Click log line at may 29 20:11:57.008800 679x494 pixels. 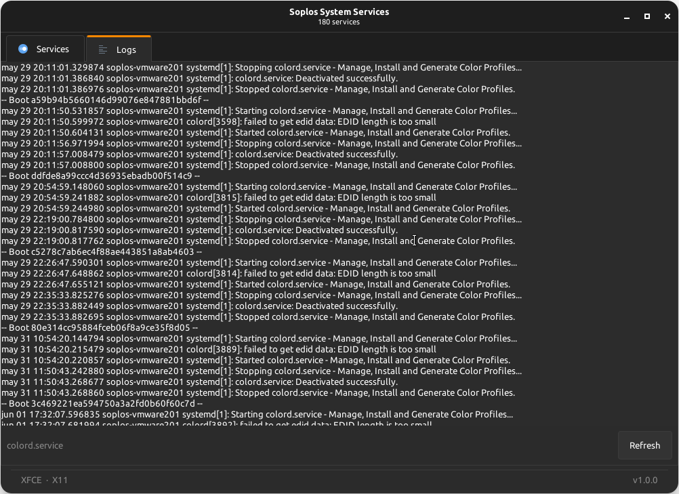click(x=258, y=165)
